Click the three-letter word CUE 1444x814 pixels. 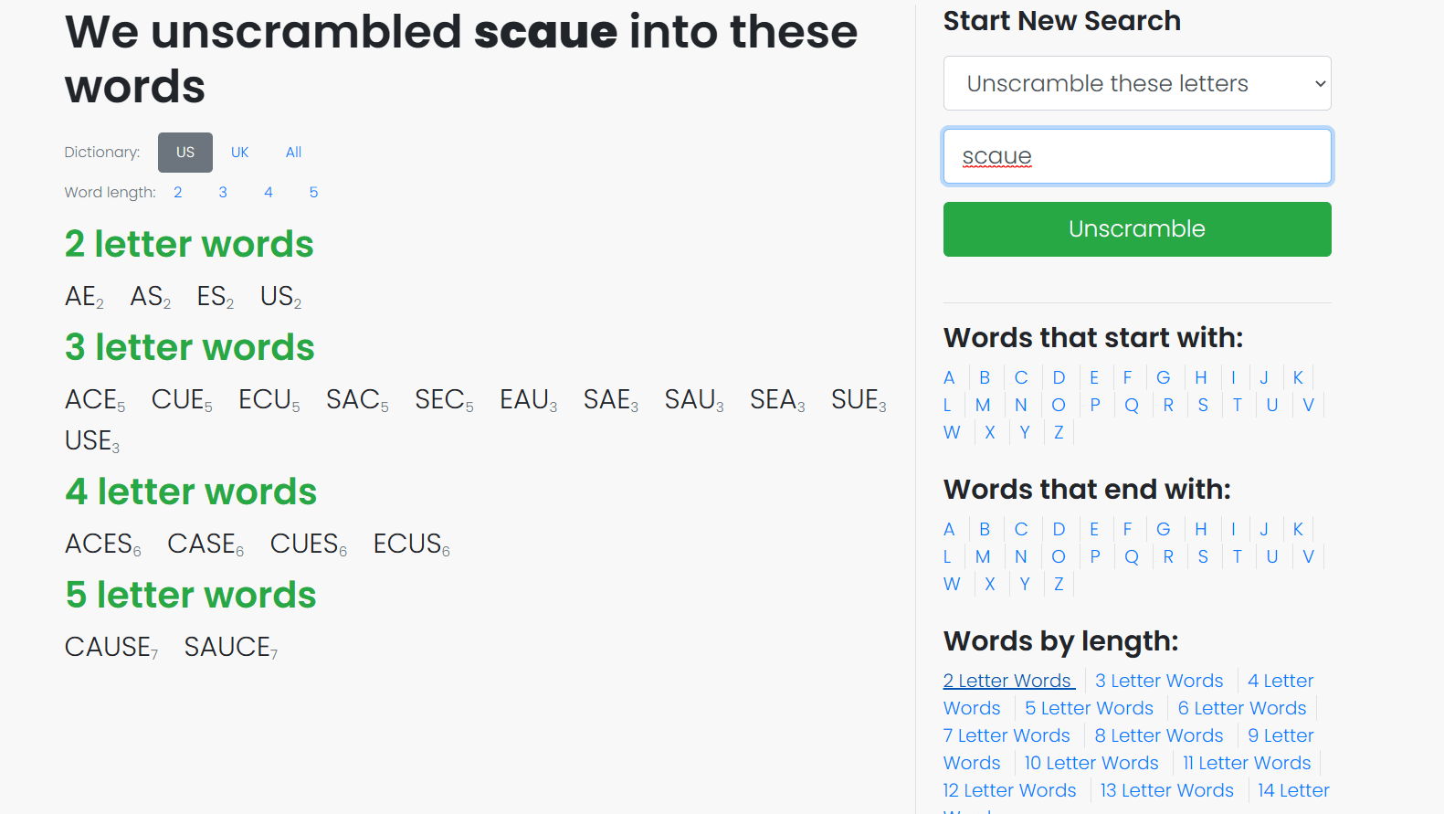tap(178, 399)
